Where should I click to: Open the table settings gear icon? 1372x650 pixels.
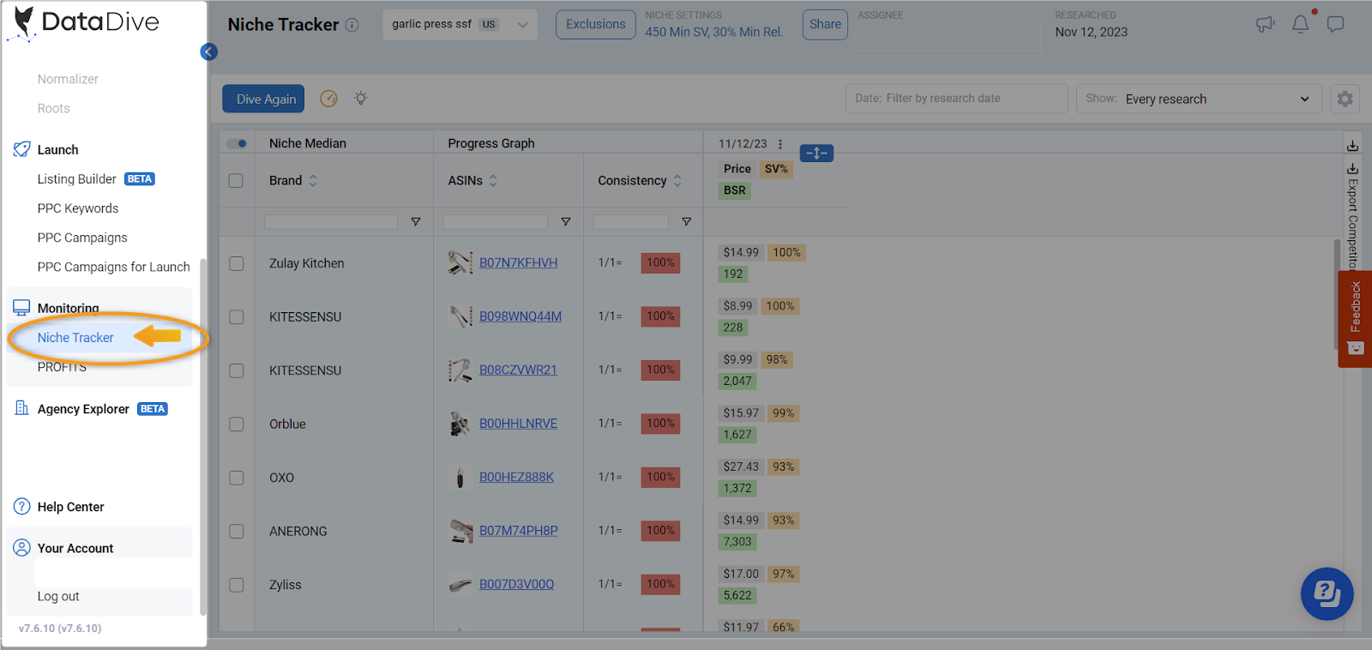[x=1345, y=99]
